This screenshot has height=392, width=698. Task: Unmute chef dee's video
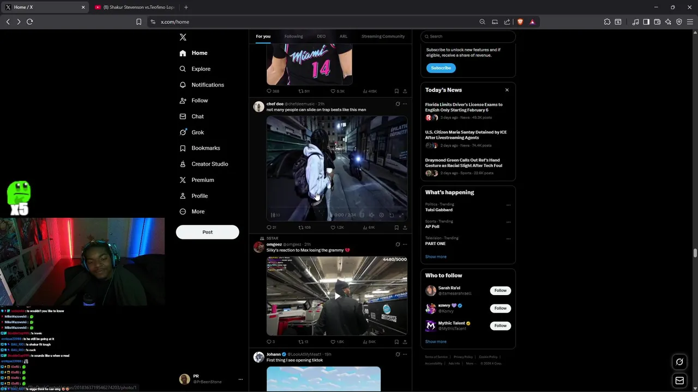[371, 215]
